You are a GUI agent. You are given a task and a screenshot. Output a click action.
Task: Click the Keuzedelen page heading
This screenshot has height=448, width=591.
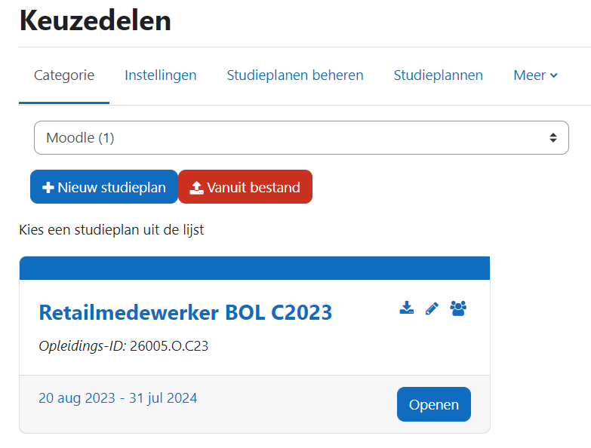coord(95,21)
